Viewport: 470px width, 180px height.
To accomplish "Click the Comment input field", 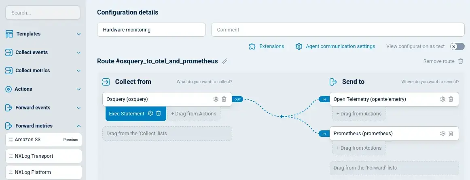I will (338, 30).
